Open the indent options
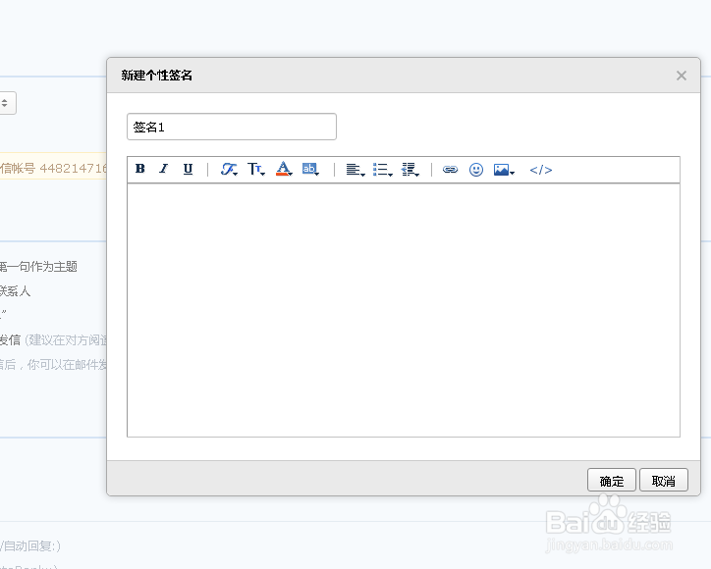Viewport: 711px width, 569px height. coord(410,170)
